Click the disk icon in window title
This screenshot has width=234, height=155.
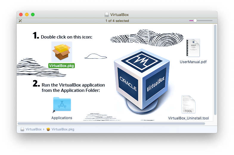107,15
